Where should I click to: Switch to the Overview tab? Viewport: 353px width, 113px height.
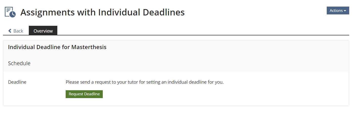point(43,31)
